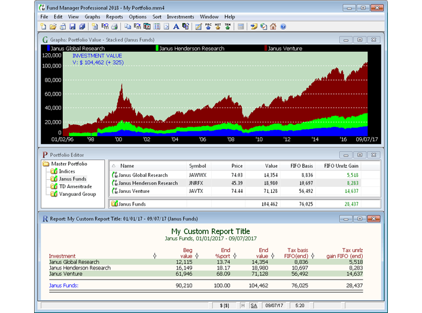Screen dimensions: 422x313
Task: Click the TRN transactions update icon
Action: [x=227, y=26]
